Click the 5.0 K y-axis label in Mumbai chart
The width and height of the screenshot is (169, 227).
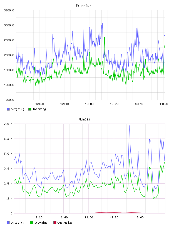pos(8,154)
